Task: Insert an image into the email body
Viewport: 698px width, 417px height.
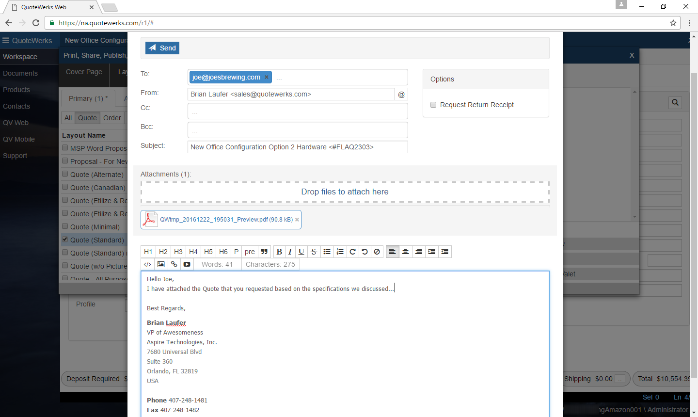Action: point(161,264)
